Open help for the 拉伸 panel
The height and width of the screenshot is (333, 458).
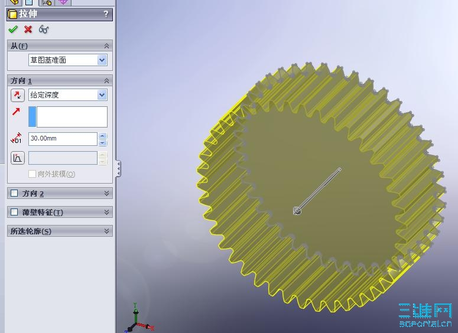(x=106, y=14)
